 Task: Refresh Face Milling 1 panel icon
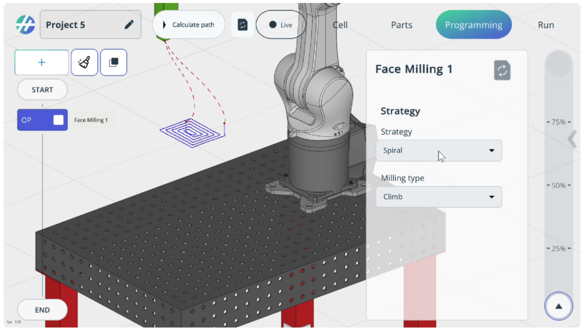(502, 70)
